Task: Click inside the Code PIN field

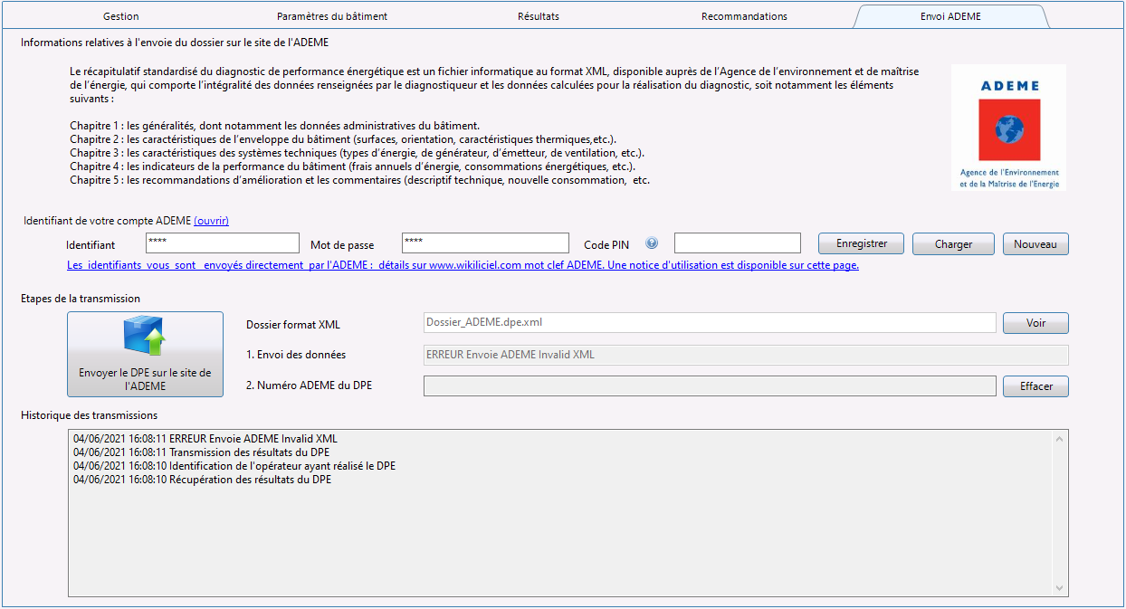Action: [735, 242]
